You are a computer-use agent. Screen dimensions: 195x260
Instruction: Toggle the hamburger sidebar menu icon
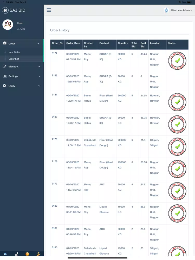[x=49, y=10]
